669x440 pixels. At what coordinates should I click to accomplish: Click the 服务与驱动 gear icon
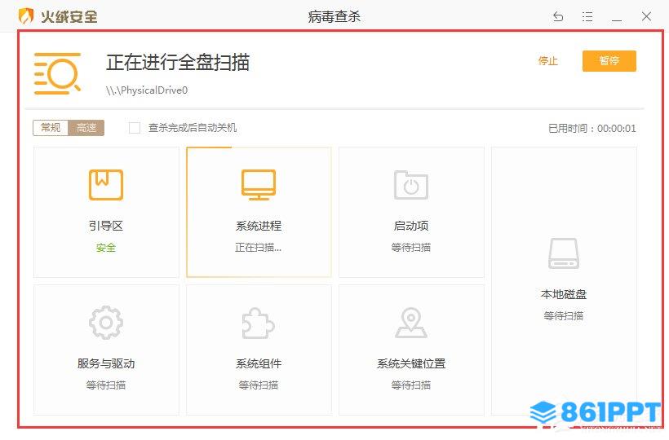(x=106, y=323)
